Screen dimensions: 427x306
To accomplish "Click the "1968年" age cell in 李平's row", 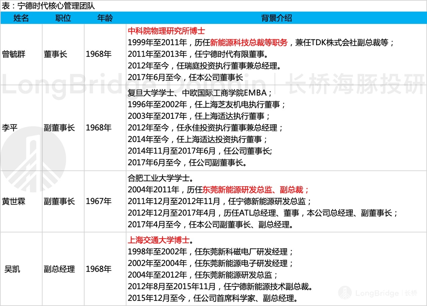I will coord(98,128).
